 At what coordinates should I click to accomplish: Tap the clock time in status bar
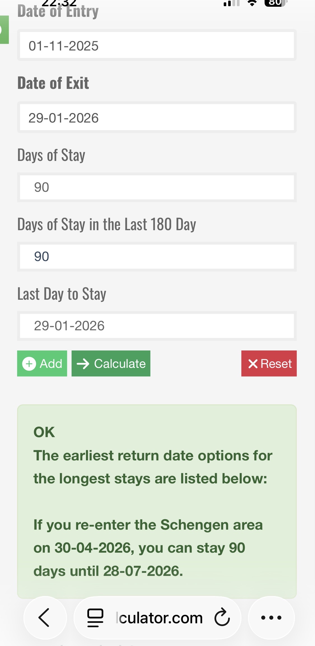(x=59, y=3)
